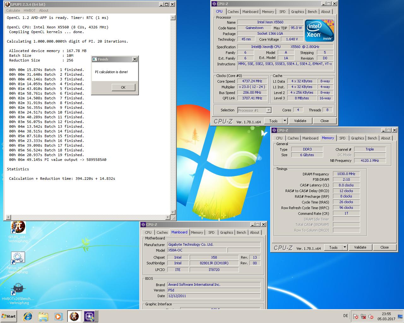Image resolution: width=404 pixels, height=323 pixels.
Task: Switch to Mainboard tab in CPU window
Action: [250, 12]
